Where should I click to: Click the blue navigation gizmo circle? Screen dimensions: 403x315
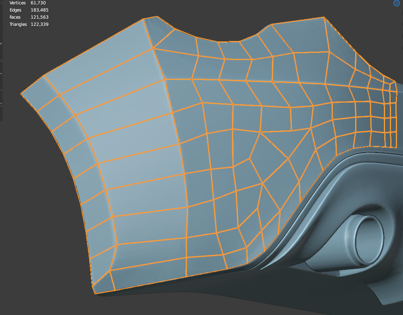click(x=396, y=3)
